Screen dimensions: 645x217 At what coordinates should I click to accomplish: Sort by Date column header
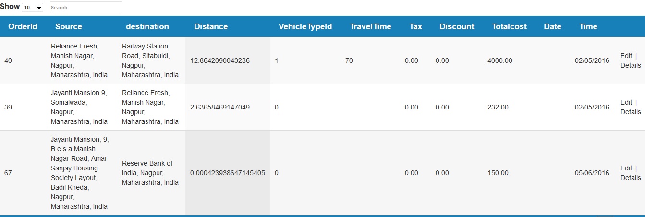(x=552, y=27)
